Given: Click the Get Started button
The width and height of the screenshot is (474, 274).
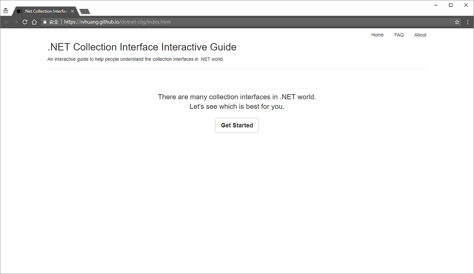Looking at the screenshot, I should click(x=237, y=125).
